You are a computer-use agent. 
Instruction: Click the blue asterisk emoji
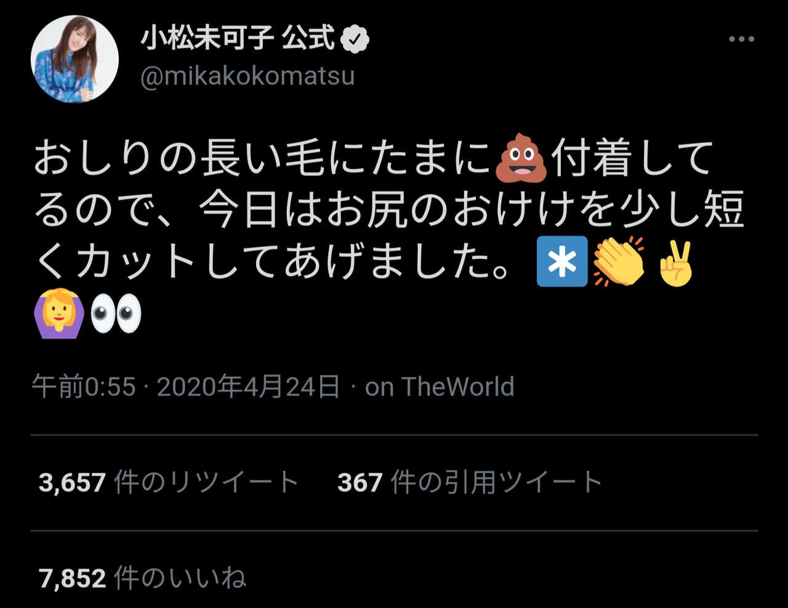[x=562, y=261]
